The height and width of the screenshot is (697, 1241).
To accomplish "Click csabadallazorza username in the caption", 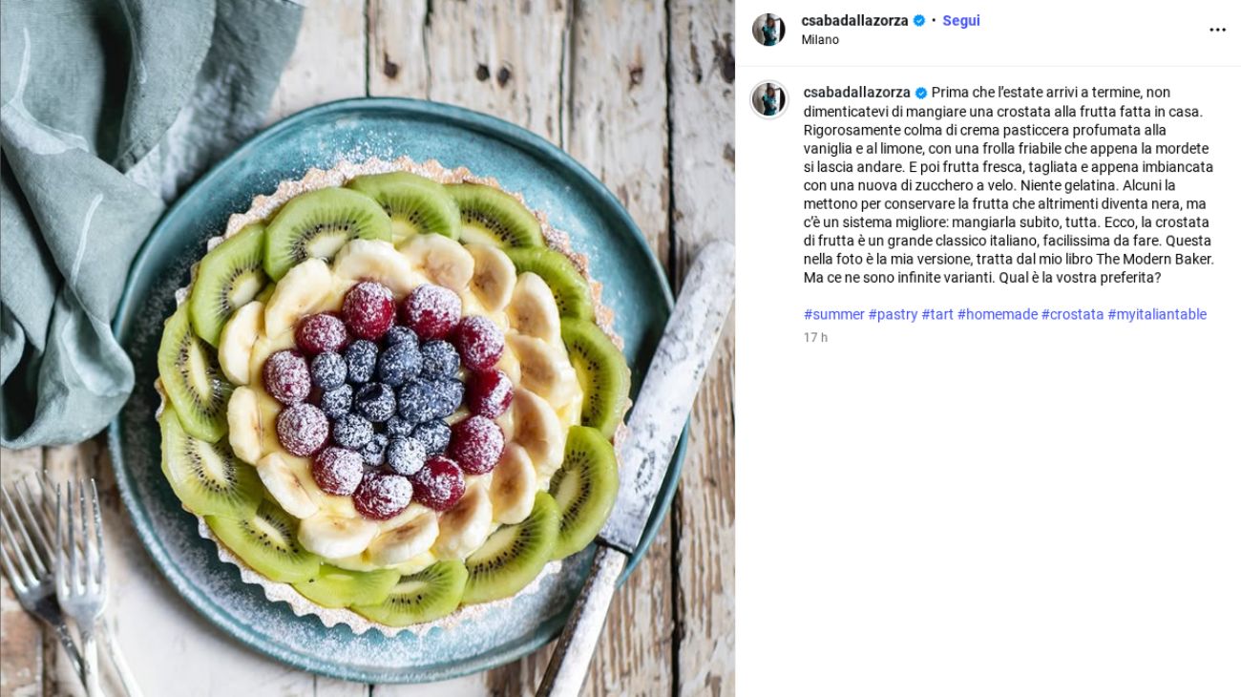I will tap(857, 93).
